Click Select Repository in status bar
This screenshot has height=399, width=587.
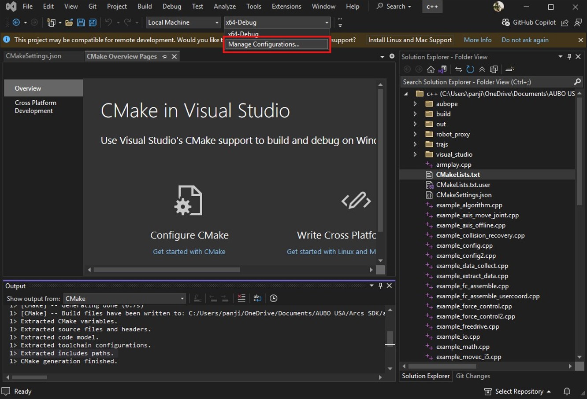click(519, 392)
